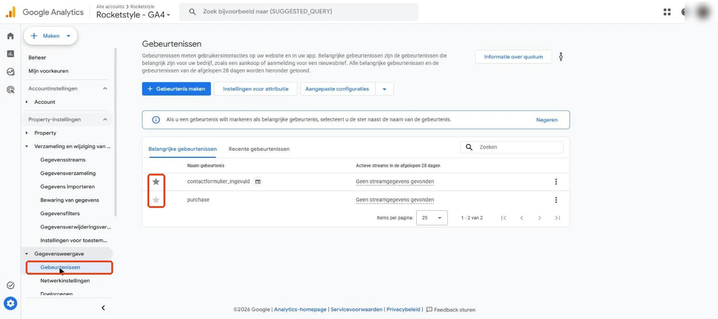Open the three-dot menu for contactformulier_ingevuld
Screen dimensions: 718x319
[x=556, y=181]
